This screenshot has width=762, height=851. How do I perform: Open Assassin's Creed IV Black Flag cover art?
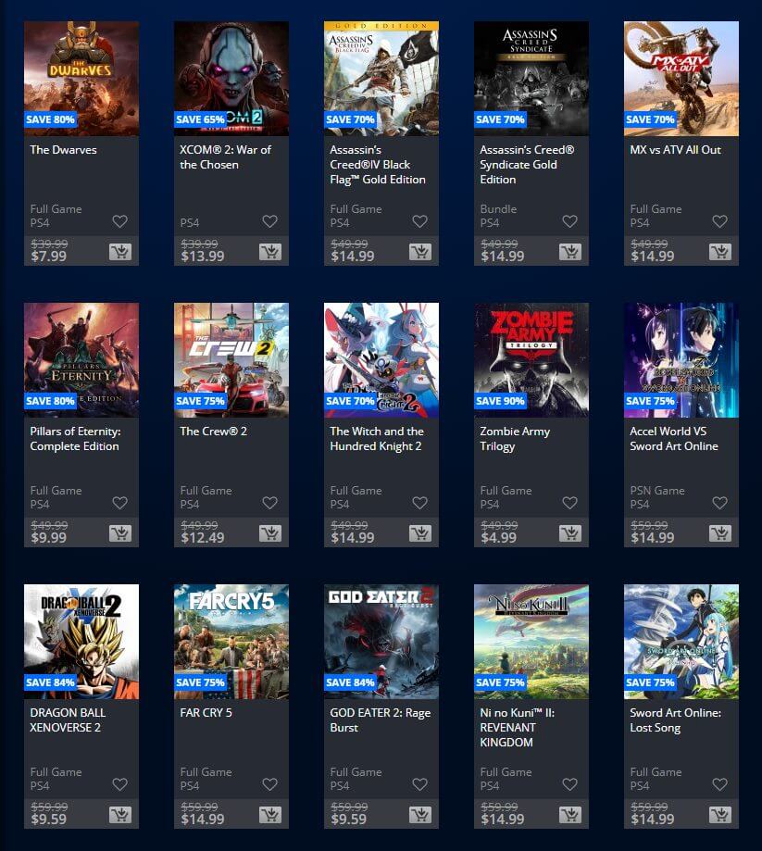381,79
